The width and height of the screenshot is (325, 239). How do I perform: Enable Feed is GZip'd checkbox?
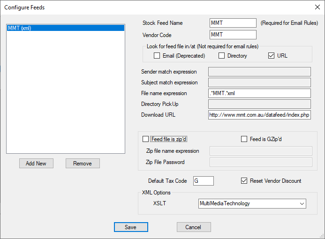point(244,139)
